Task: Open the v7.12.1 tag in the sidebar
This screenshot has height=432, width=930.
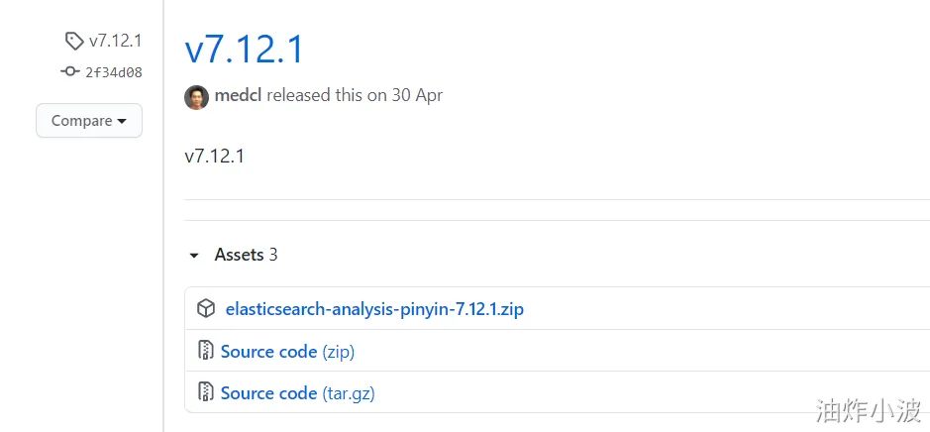Action: click(x=115, y=41)
